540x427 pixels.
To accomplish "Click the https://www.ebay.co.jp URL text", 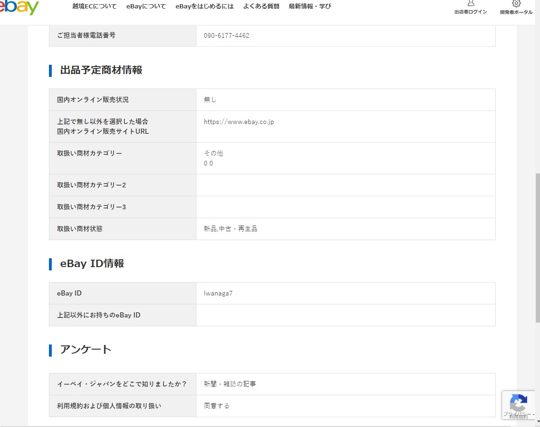I will pos(239,122).
